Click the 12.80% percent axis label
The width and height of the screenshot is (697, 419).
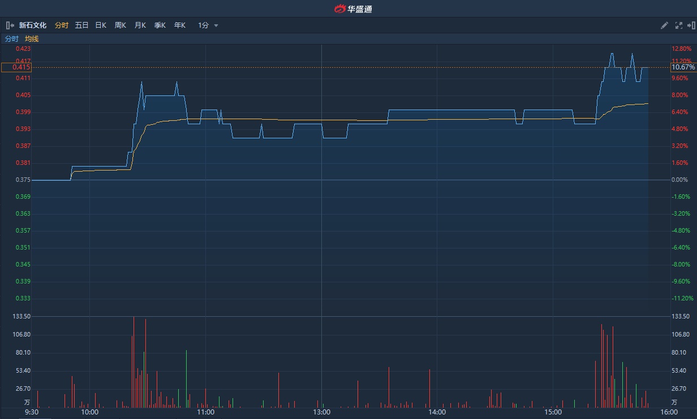click(x=681, y=49)
